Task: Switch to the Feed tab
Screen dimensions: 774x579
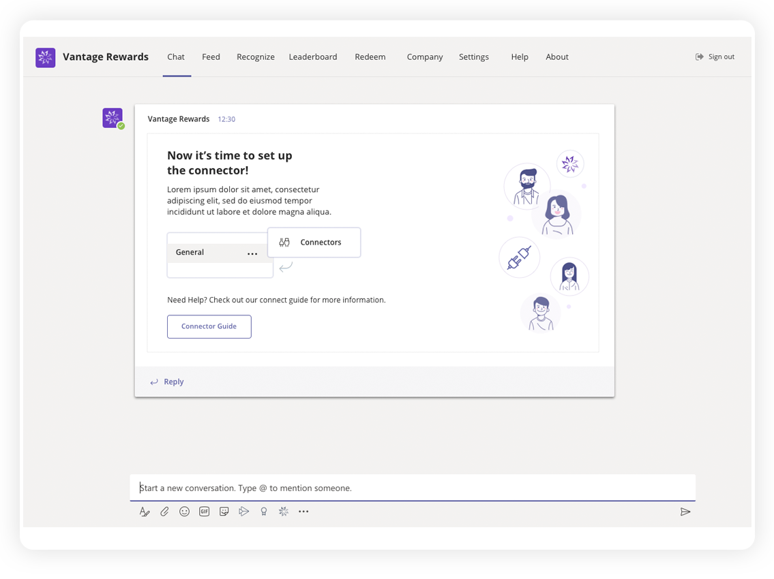Action: (x=211, y=57)
